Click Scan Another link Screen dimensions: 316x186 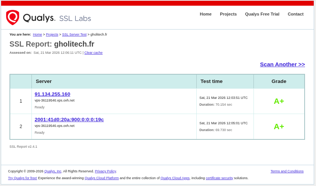point(282,64)
